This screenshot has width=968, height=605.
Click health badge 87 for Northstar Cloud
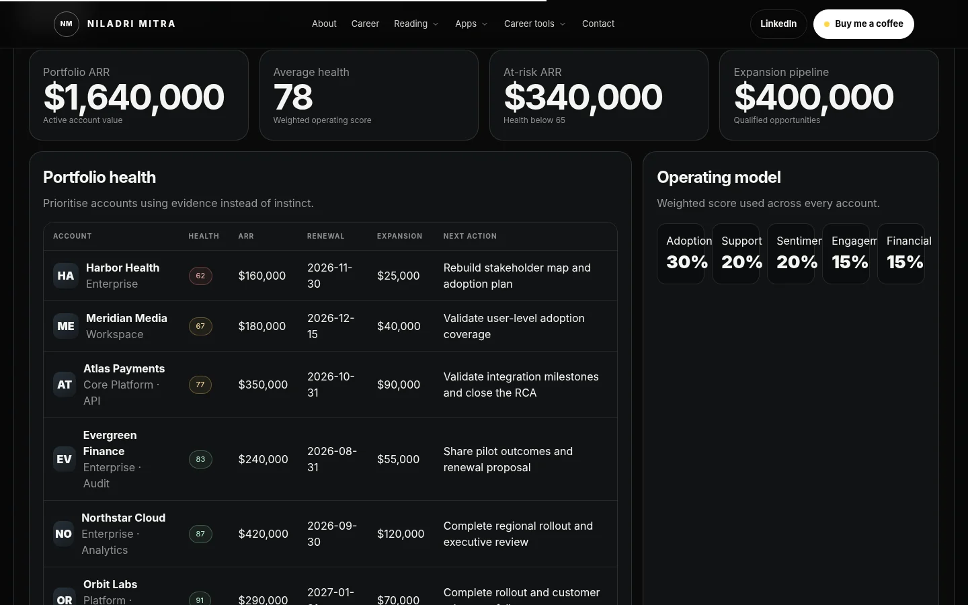(x=200, y=534)
